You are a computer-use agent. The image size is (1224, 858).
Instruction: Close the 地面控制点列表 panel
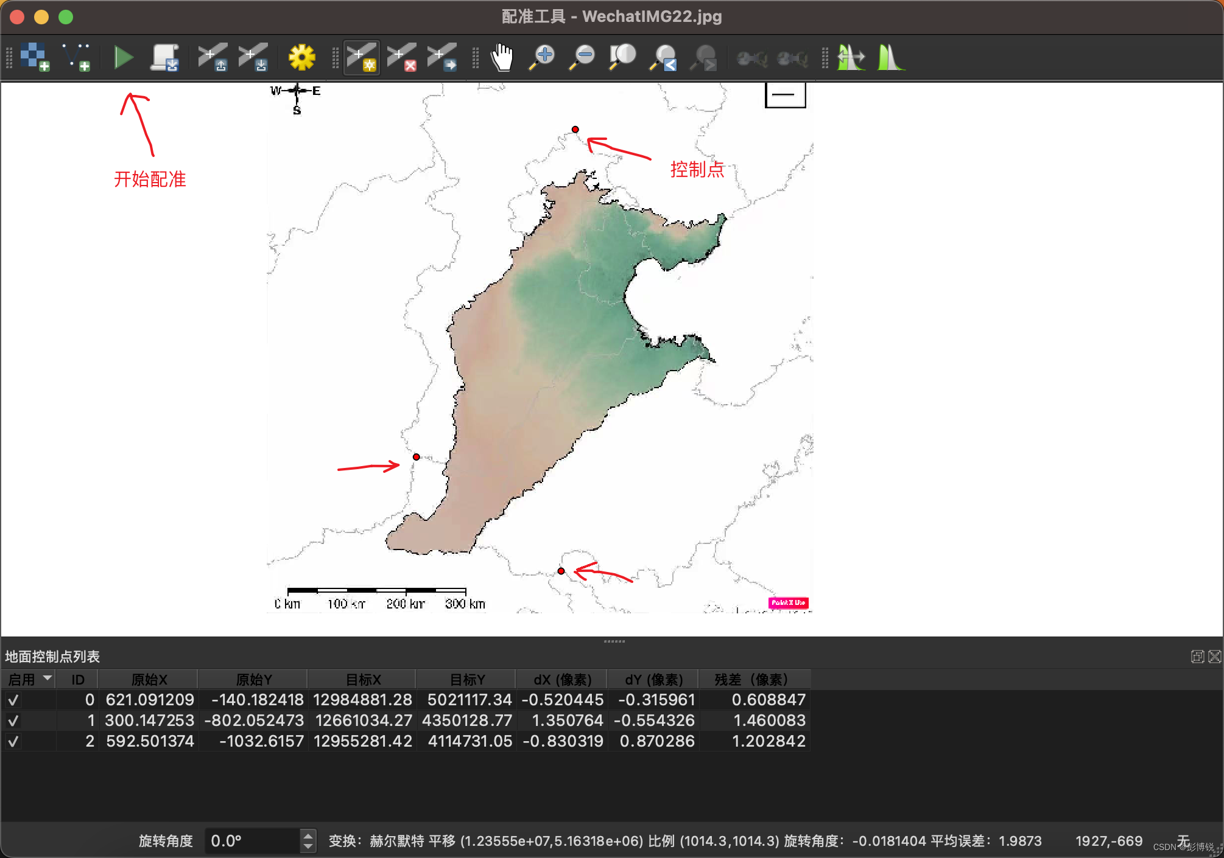coord(1215,657)
